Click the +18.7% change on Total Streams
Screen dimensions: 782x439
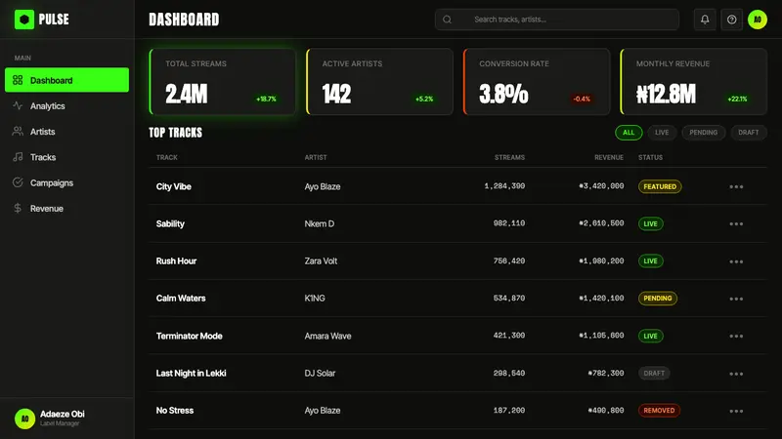click(x=266, y=100)
